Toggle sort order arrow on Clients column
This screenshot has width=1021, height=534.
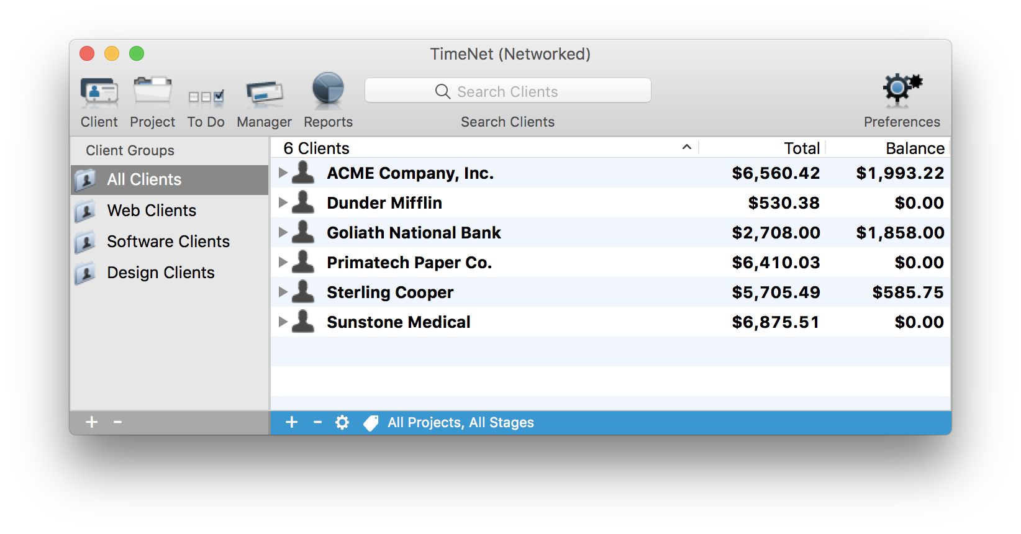tap(687, 147)
